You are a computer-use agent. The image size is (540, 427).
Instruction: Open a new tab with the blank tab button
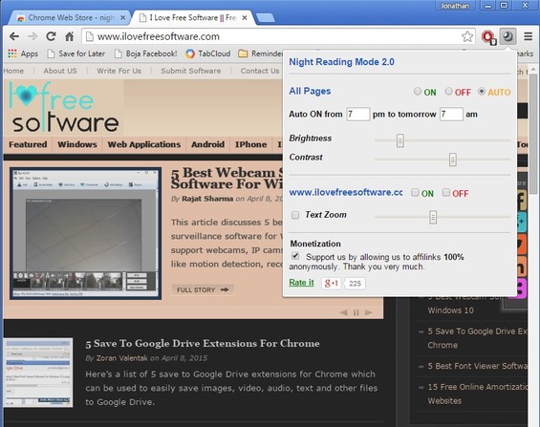[x=266, y=18]
